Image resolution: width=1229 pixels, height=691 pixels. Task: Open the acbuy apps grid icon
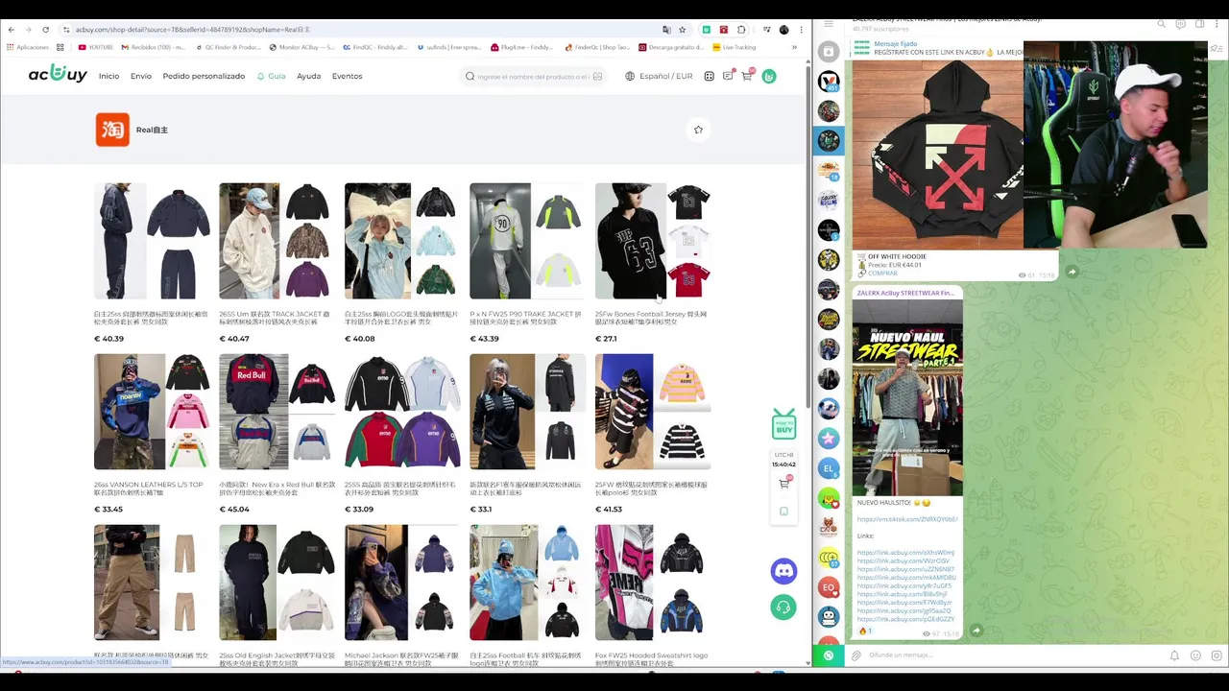[x=709, y=76]
